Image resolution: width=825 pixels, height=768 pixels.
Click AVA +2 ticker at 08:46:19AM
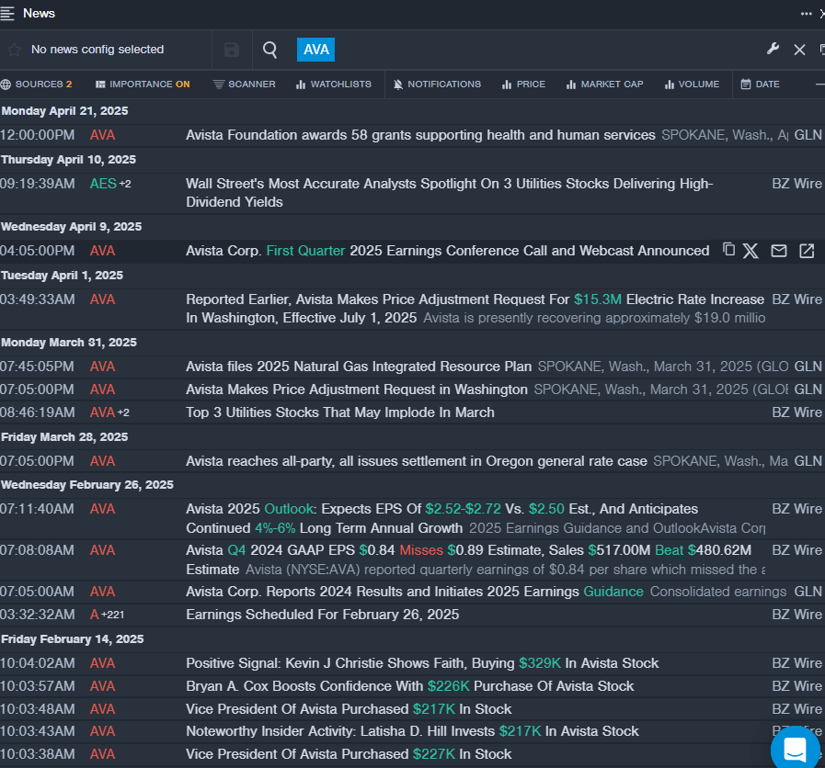point(109,412)
